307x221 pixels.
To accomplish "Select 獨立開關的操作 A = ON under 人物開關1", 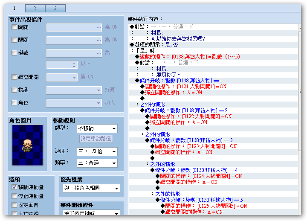I will (x=213, y=93).
